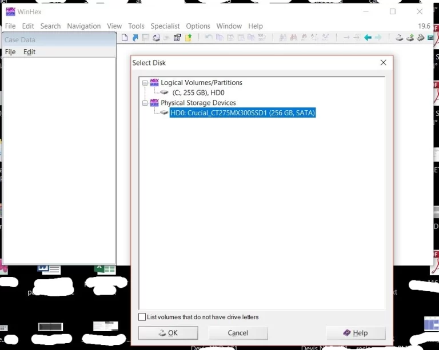The image size is (439, 350).
Task: Click the Modify Data 101 icon
Action: [262, 37]
